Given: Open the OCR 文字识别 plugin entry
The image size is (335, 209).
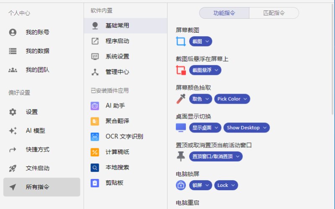Looking at the screenshot, I should 126,137.
